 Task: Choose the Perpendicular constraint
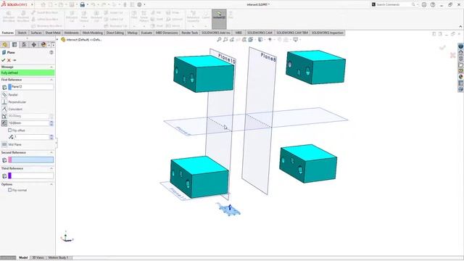pos(4,101)
